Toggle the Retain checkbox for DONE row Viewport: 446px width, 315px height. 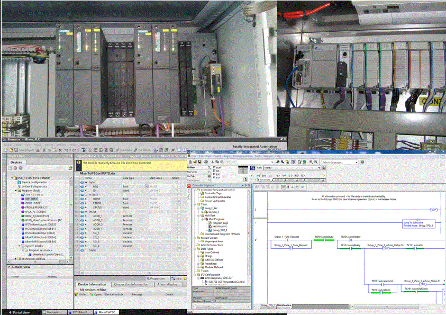tap(179, 199)
